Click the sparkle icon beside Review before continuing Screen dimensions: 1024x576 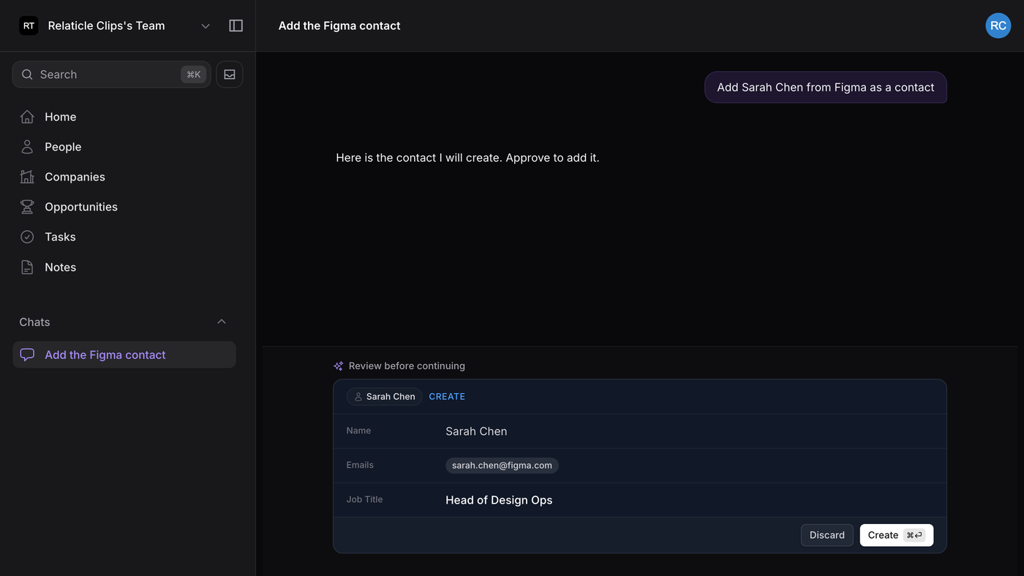(338, 366)
